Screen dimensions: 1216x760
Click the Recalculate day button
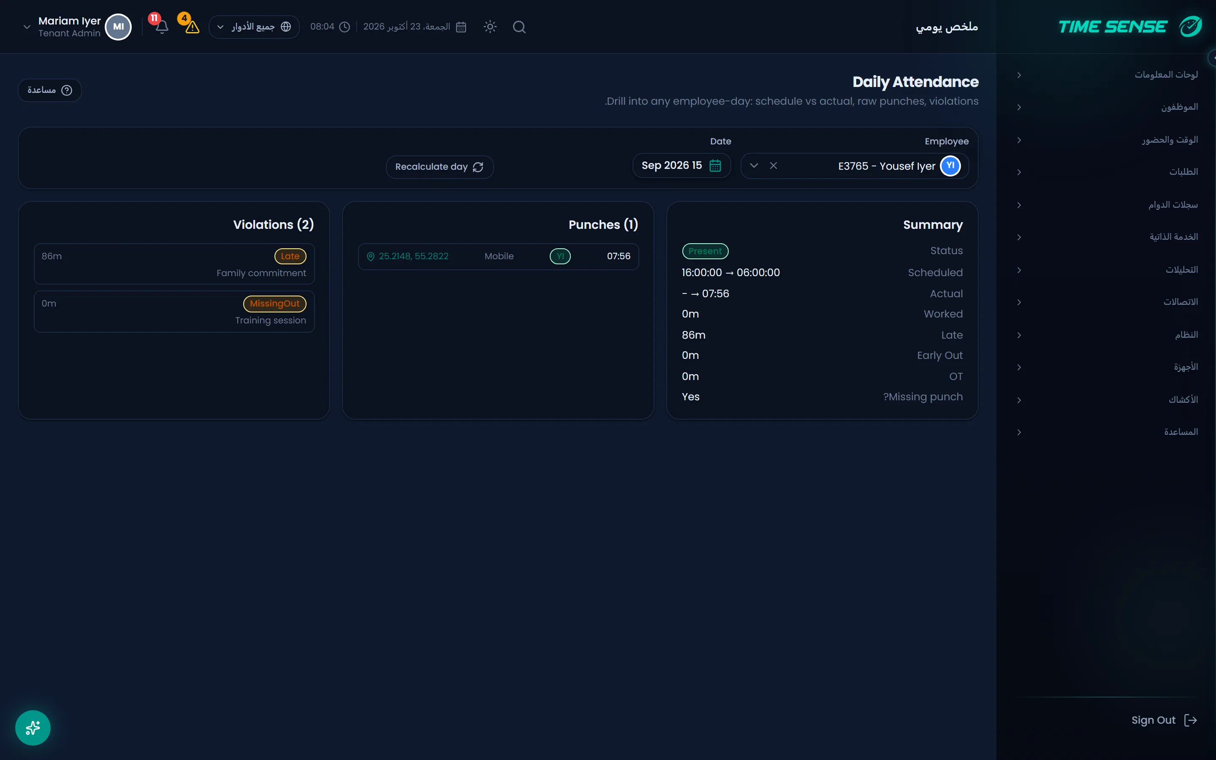coord(440,167)
